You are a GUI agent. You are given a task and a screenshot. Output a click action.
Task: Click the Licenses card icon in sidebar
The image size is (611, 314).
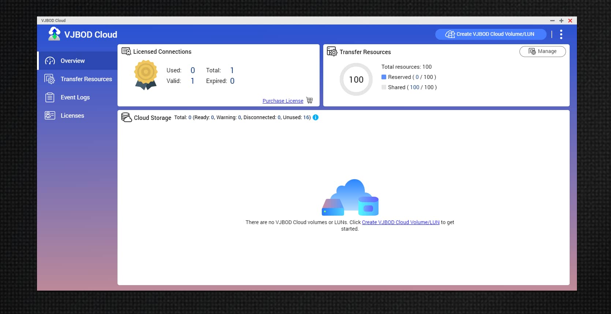click(x=50, y=116)
